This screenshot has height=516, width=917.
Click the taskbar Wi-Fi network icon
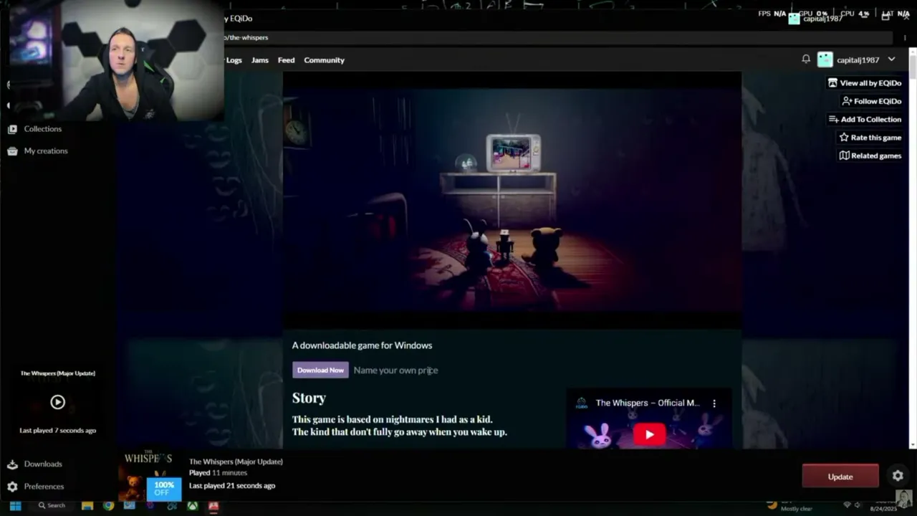point(848,505)
